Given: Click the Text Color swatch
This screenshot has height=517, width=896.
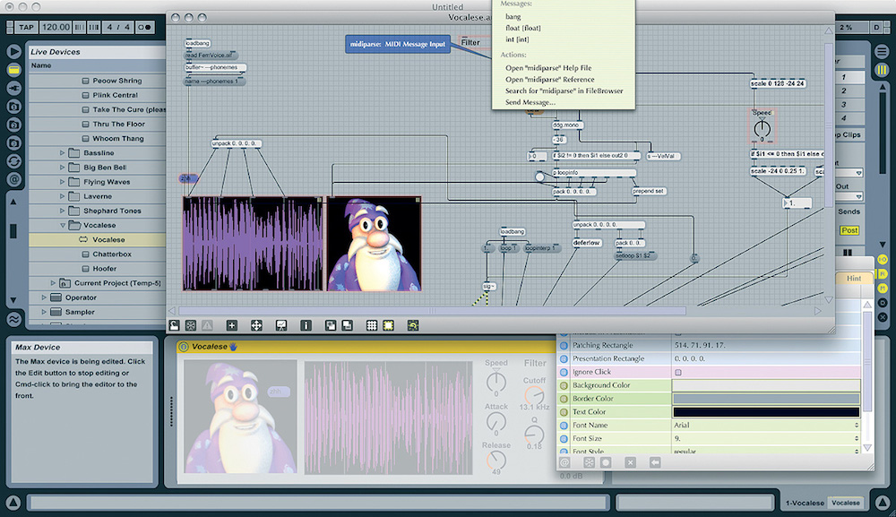Looking at the screenshot, I should pos(766,411).
